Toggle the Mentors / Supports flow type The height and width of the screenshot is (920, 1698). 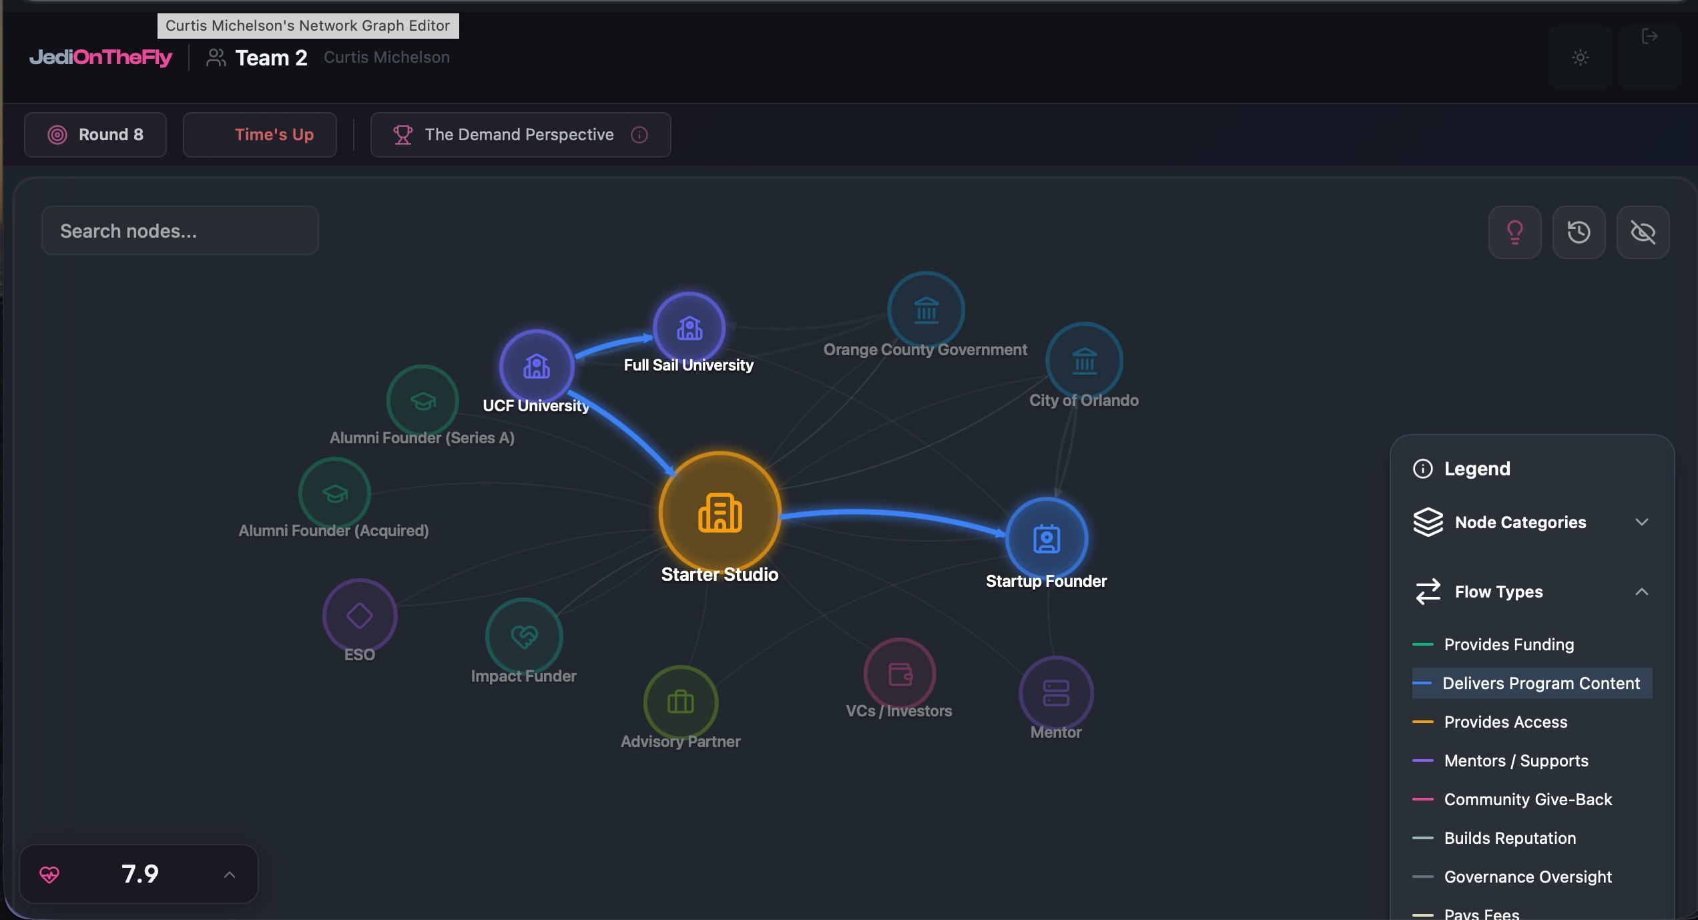tap(1532, 760)
